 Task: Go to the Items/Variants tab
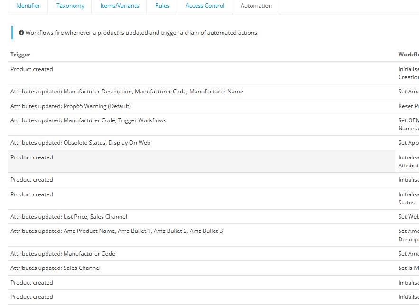[x=120, y=6]
